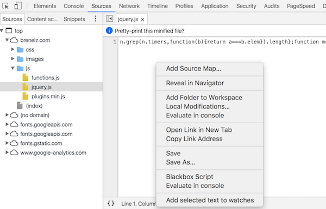Screen dimensions: 326x209
Task: Pretty-print with the curly braces icon
Action: [111, 204]
